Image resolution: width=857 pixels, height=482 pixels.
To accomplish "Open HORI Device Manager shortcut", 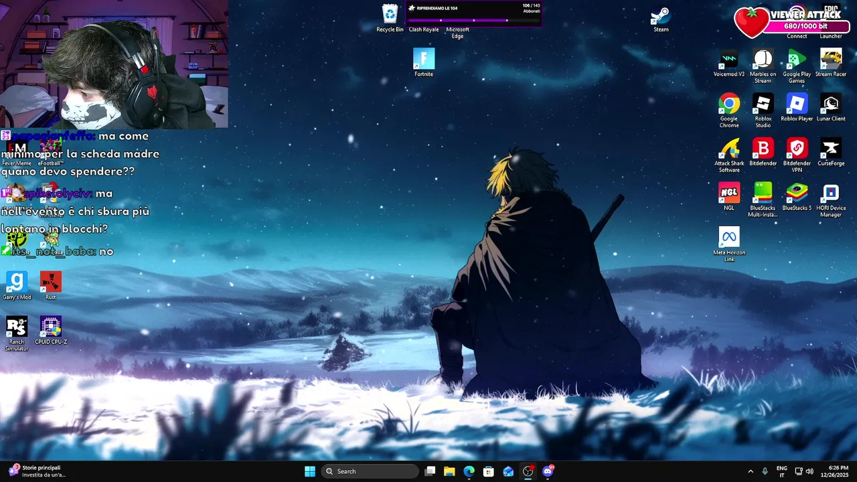I will [x=831, y=200].
